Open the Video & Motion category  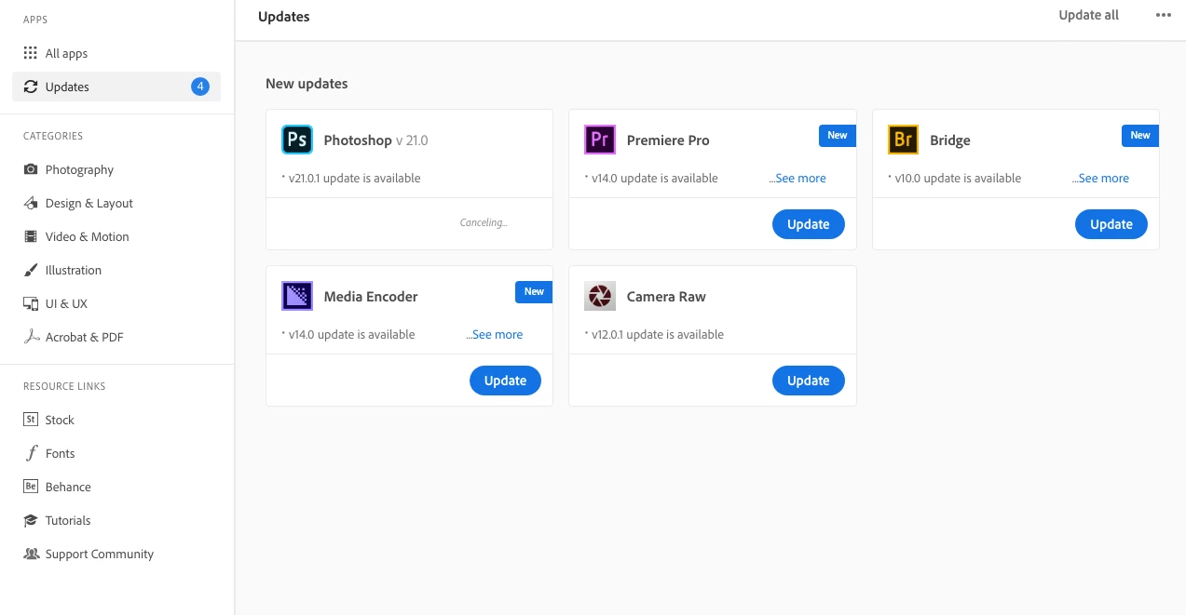116,236
